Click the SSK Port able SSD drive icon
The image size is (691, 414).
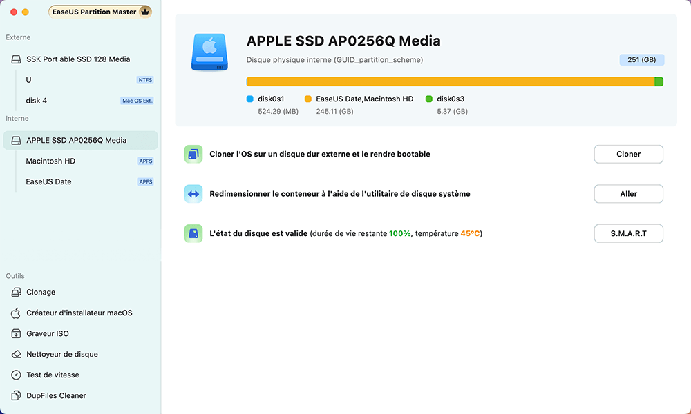[16, 59]
